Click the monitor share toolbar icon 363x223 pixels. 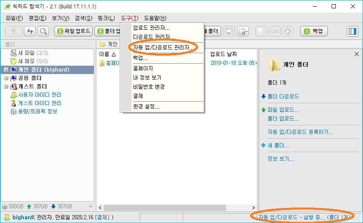click(x=229, y=31)
